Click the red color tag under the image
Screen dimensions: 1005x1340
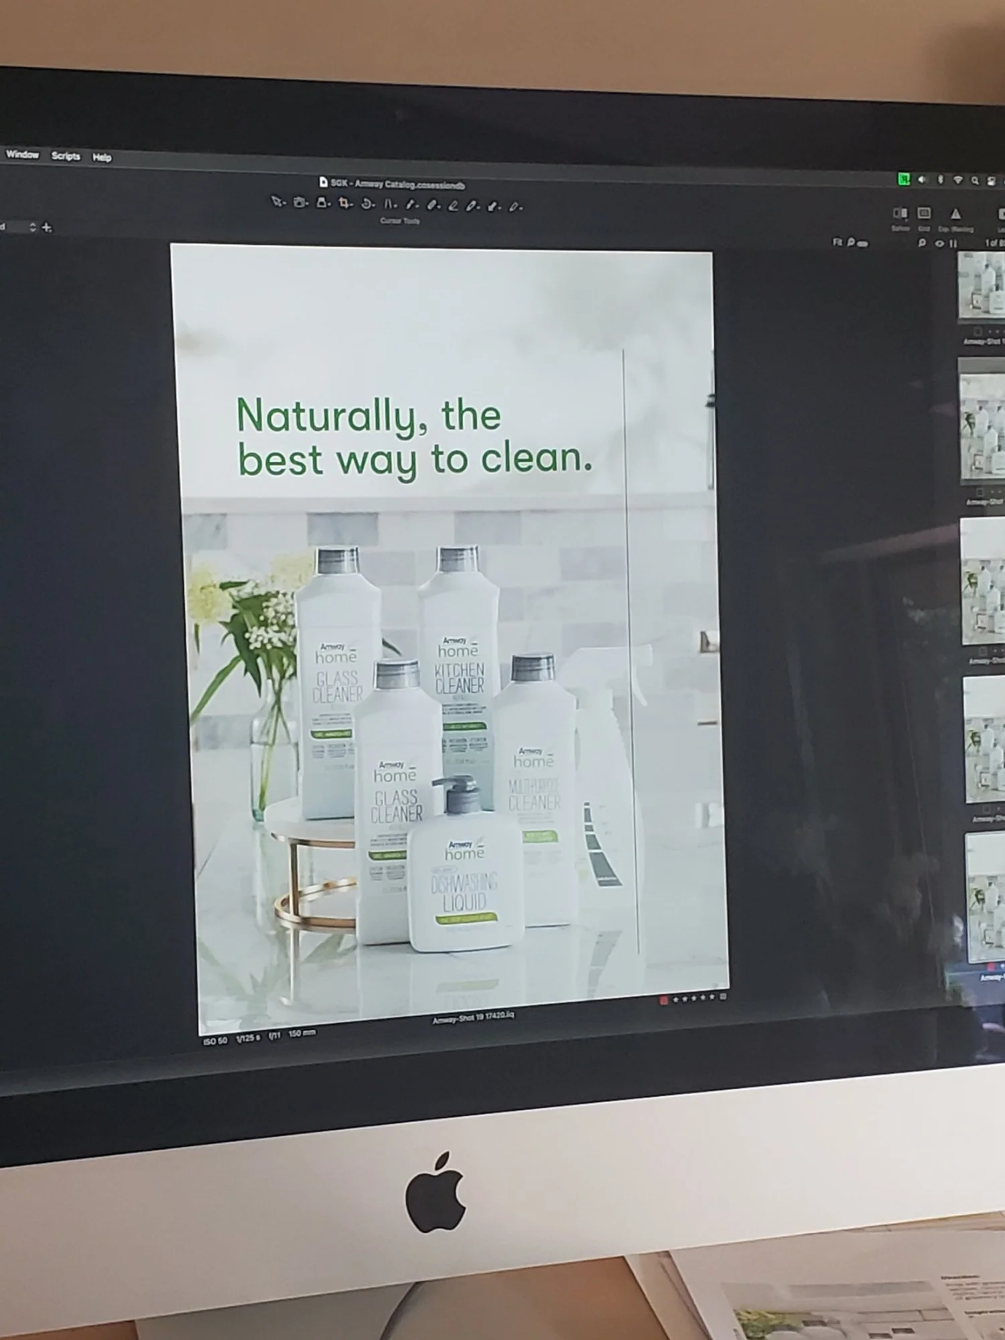pos(663,1000)
